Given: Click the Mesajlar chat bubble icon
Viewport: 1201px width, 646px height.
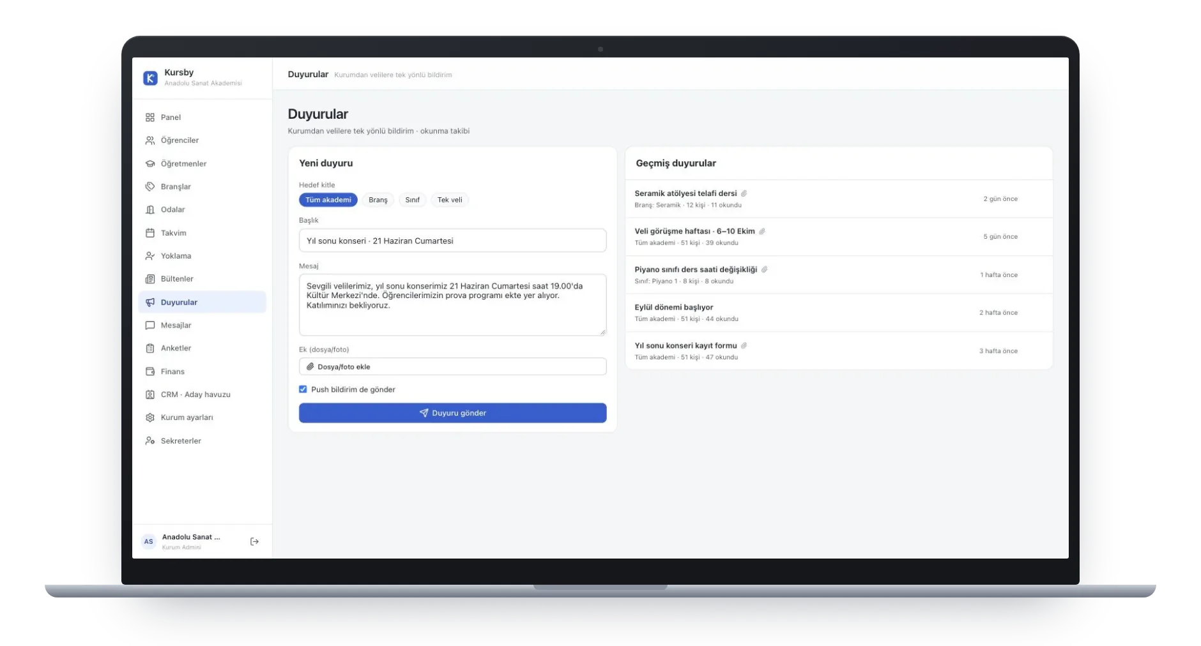Looking at the screenshot, I should pos(150,326).
